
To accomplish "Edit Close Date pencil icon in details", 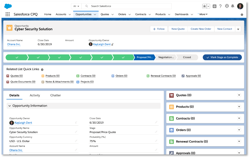I will point(156,122).
